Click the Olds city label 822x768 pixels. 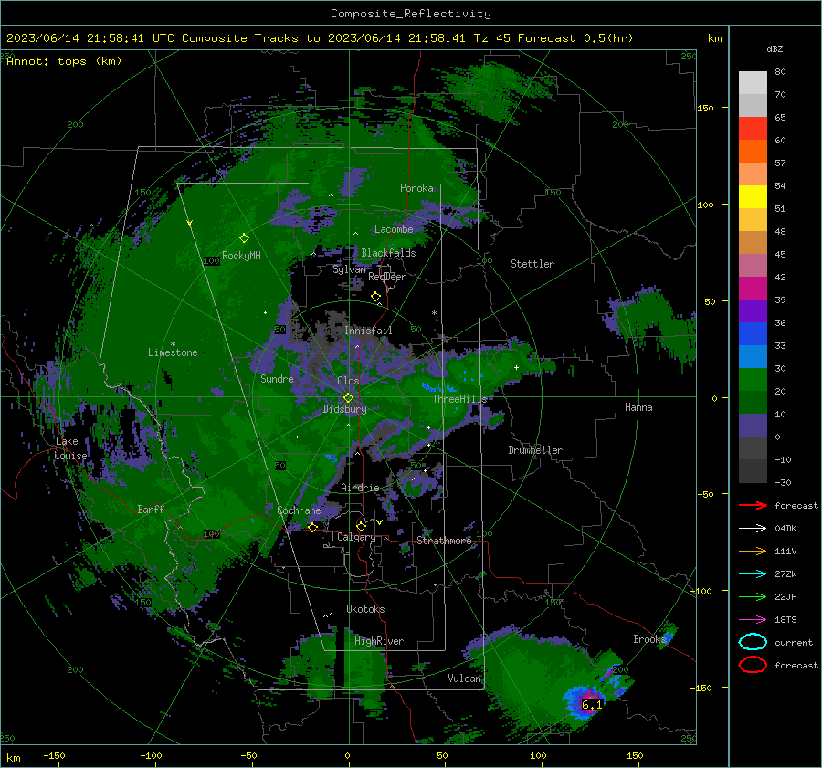click(348, 381)
